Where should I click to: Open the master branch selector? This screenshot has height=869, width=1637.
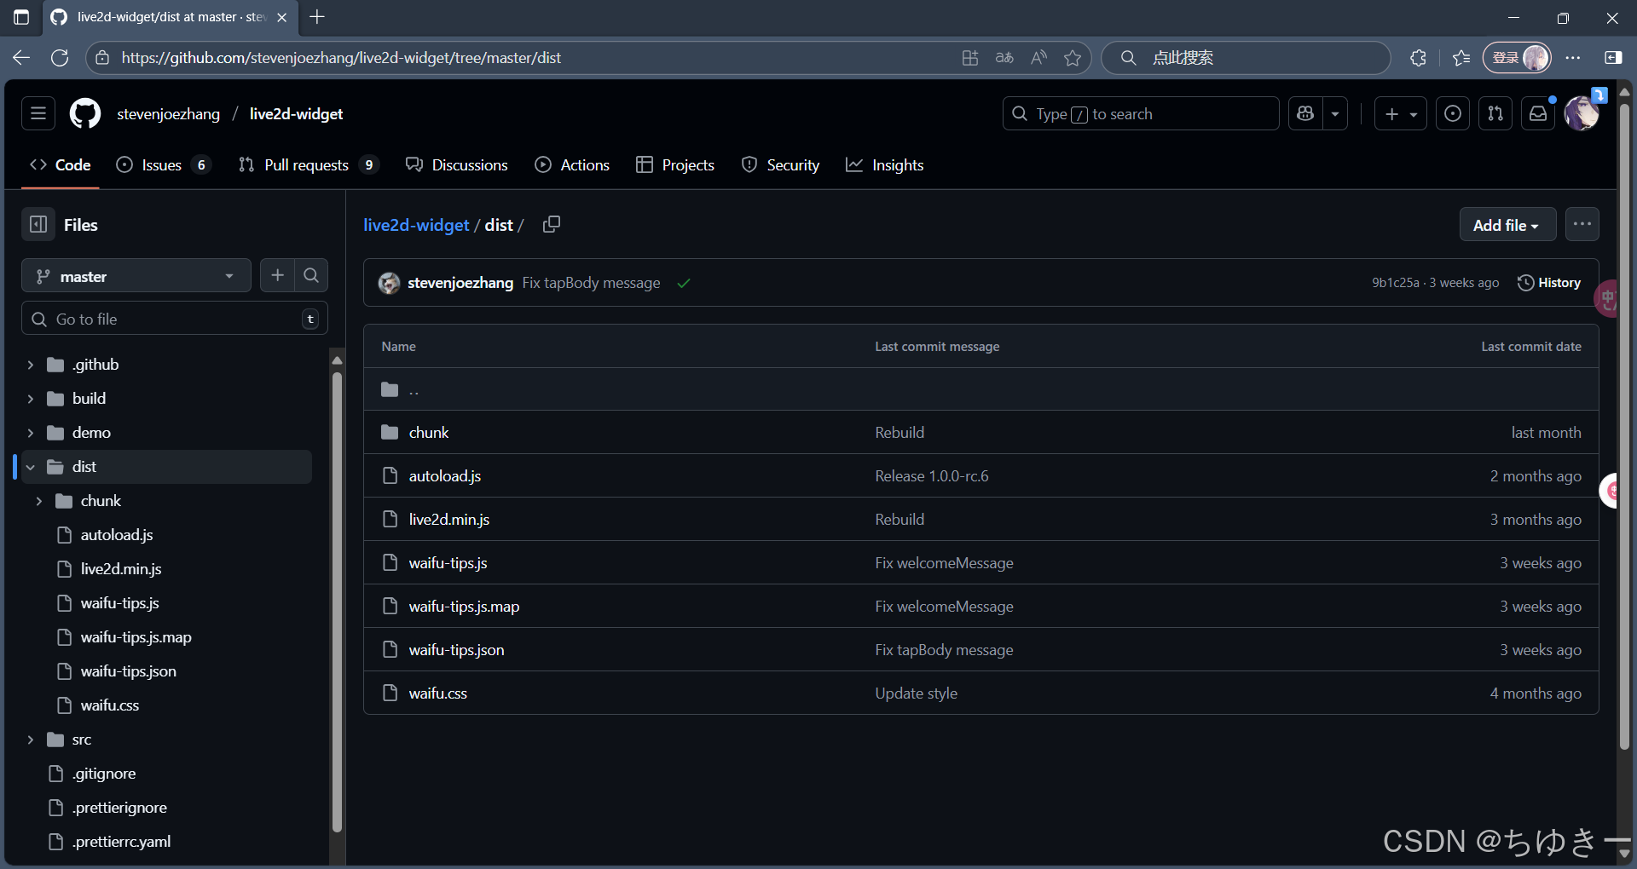click(136, 276)
